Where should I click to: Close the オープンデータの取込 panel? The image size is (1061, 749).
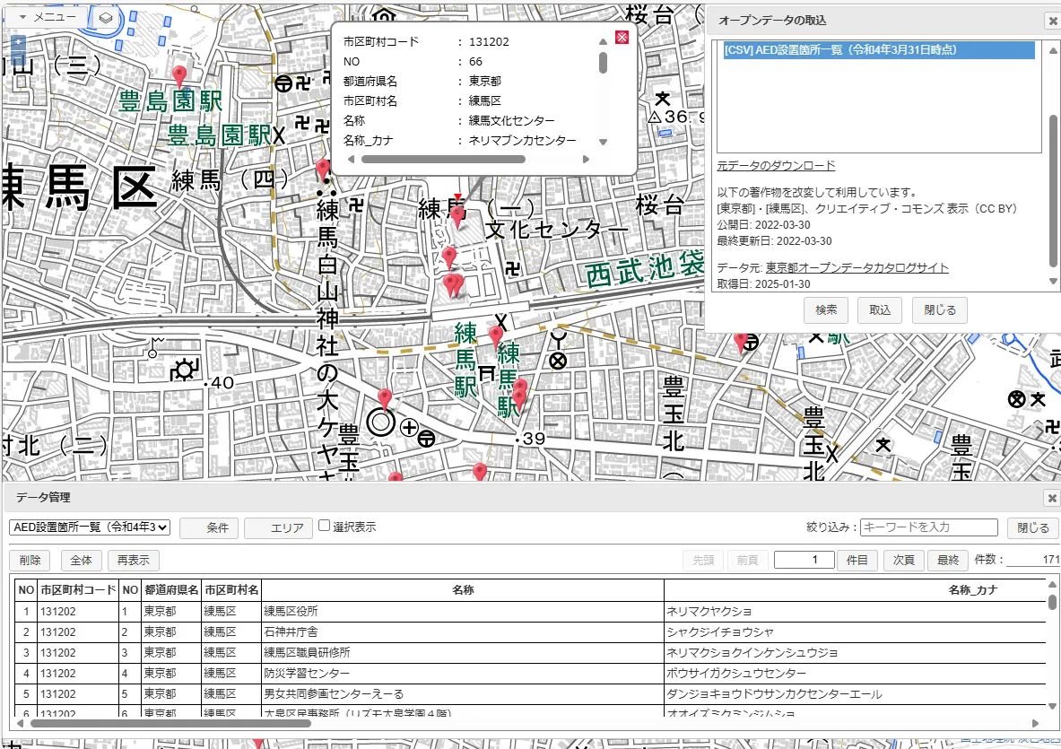point(1051,21)
